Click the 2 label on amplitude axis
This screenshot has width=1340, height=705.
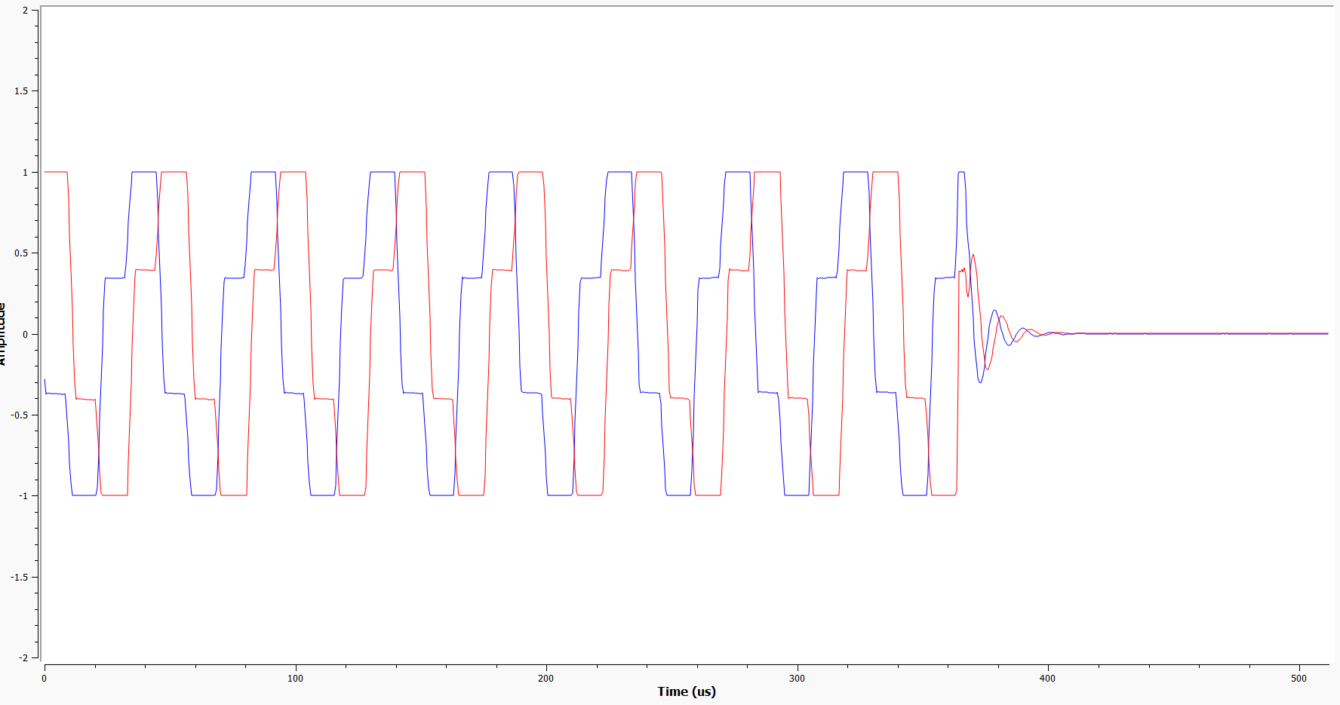pos(25,11)
